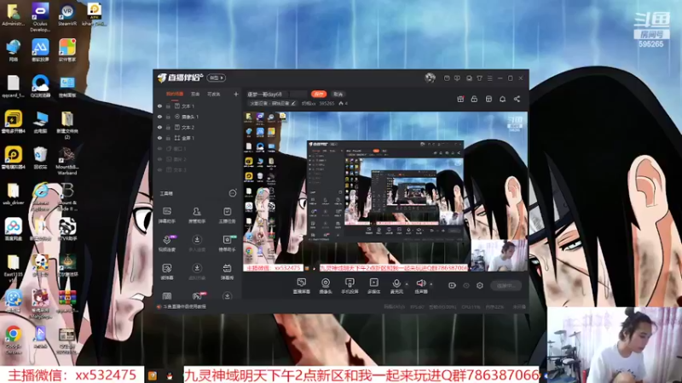Open the video link mic tool
Image resolution: width=682 pixels, height=383 pixels.
click(166, 243)
